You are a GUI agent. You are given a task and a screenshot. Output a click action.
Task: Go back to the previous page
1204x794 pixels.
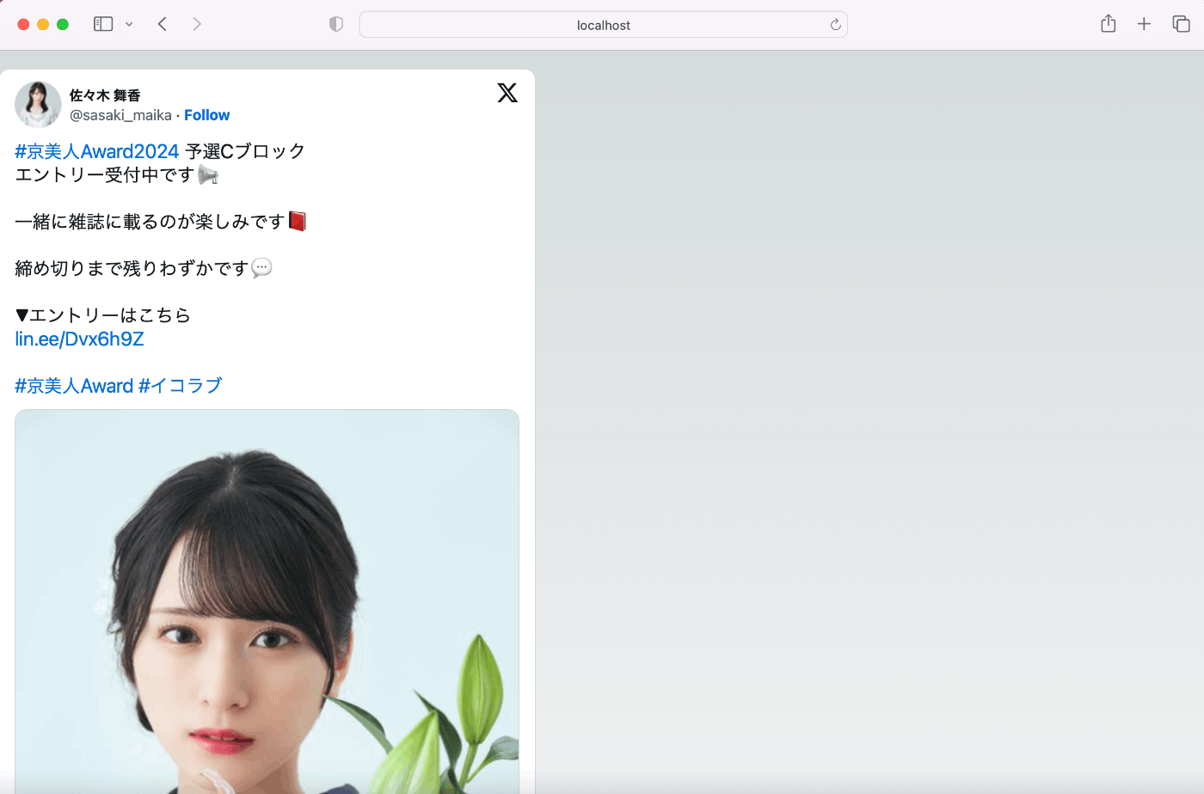[x=163, y=24]
